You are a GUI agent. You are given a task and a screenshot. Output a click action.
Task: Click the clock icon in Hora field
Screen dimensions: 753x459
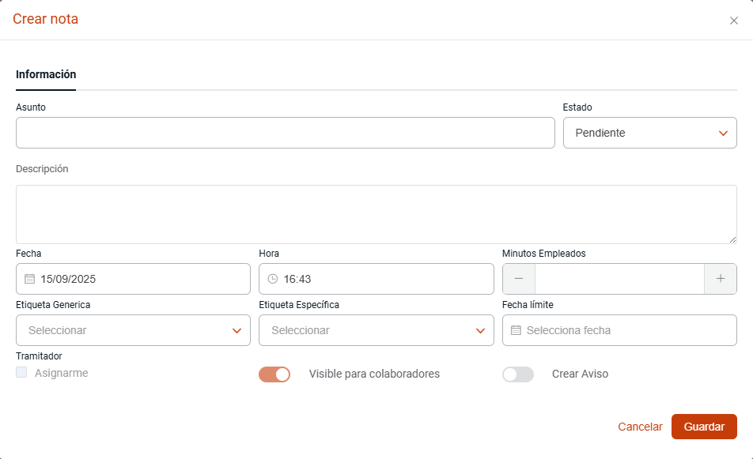tap(273, 279)
